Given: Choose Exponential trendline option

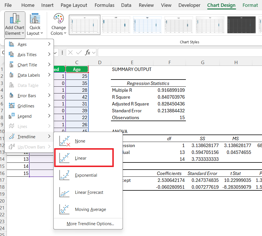Looking at the screenshot, I should tap(88, 175).
